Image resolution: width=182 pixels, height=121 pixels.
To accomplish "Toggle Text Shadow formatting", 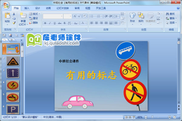I will click(x=65, y=23).
